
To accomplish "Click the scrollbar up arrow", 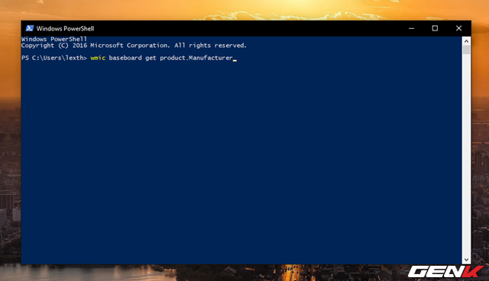I will pos(466,41).
